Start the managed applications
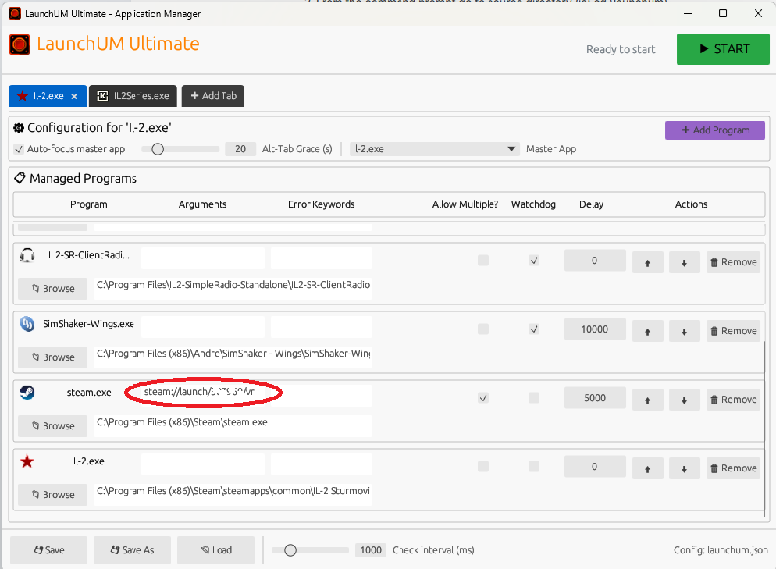The image size is (776, 569). coord(723,49)
